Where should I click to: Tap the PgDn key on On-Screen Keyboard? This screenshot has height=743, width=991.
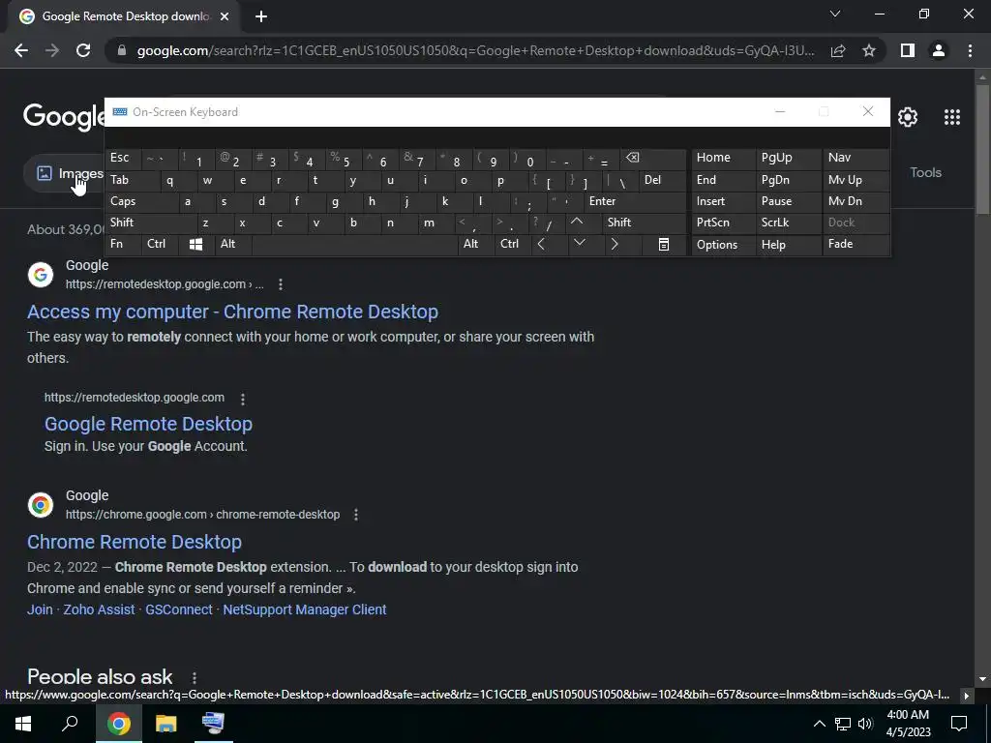(788, 180)
